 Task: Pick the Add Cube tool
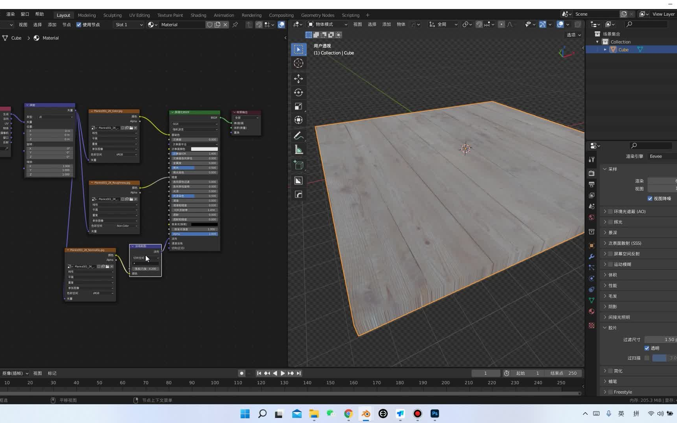[x=299, y=165]
